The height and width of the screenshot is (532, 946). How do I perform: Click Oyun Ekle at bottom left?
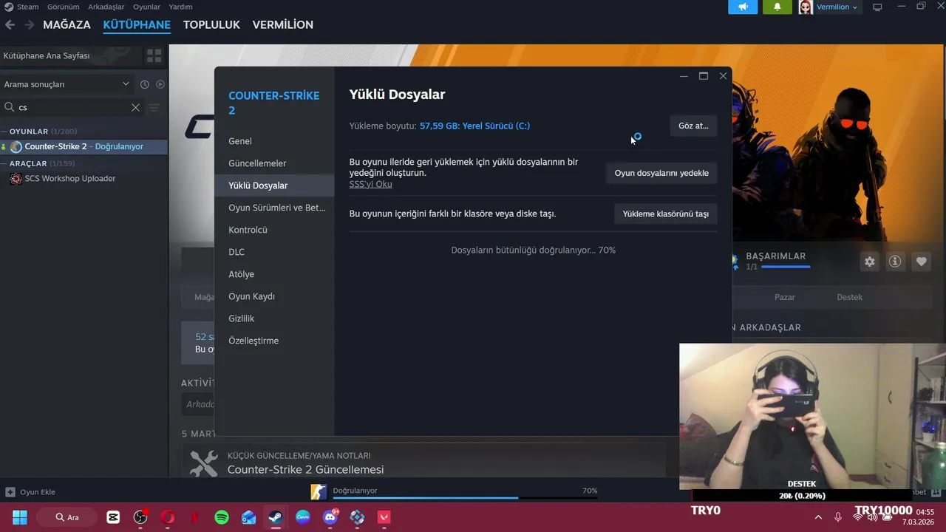tap(37, 492)
